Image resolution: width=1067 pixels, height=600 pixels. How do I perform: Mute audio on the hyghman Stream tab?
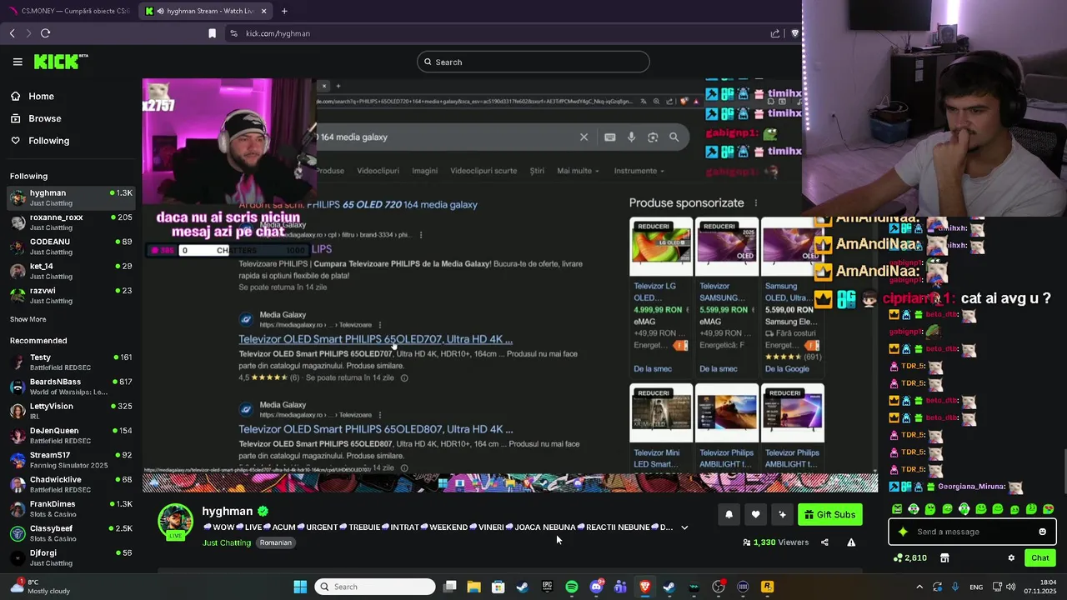(x=159, y=11)
